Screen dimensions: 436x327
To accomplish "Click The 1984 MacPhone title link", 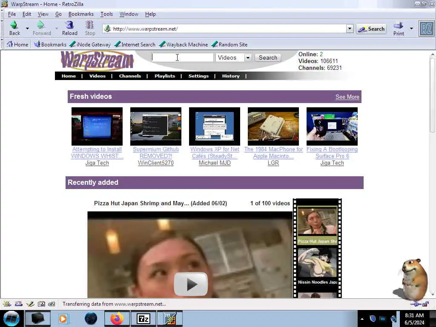I will coord(273,153).
